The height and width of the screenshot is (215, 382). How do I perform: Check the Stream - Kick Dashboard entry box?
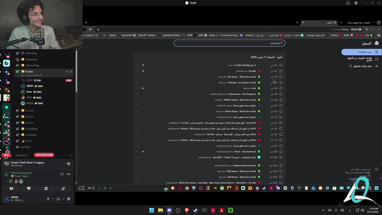(x=281, y=152)
